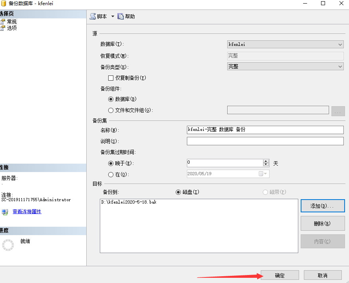
Task: Select the 数据库 backup component radio
Action: coord(111,99)
